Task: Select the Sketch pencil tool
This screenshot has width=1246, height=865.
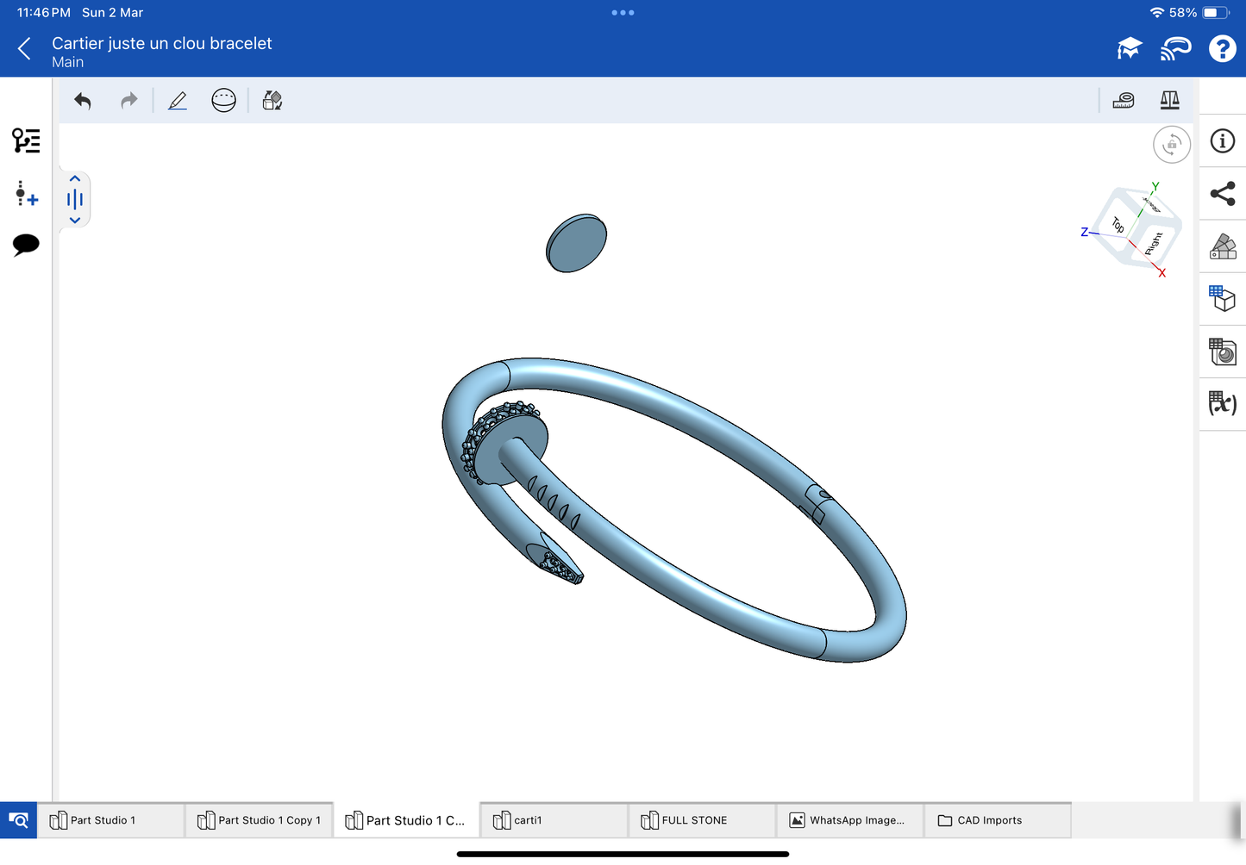Action: click(x=178, y=101)
